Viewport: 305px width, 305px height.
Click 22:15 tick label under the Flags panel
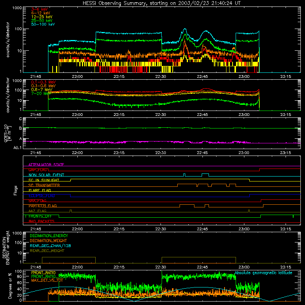(119, 229)
